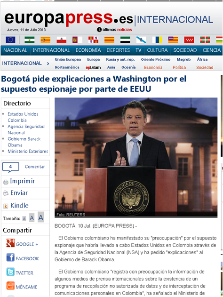Click the Kindle icon
The image size is (223, 297).
(6, 206)
